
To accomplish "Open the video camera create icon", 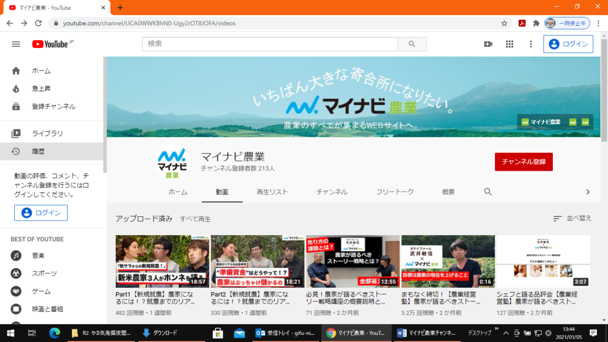I will [488, 44].
